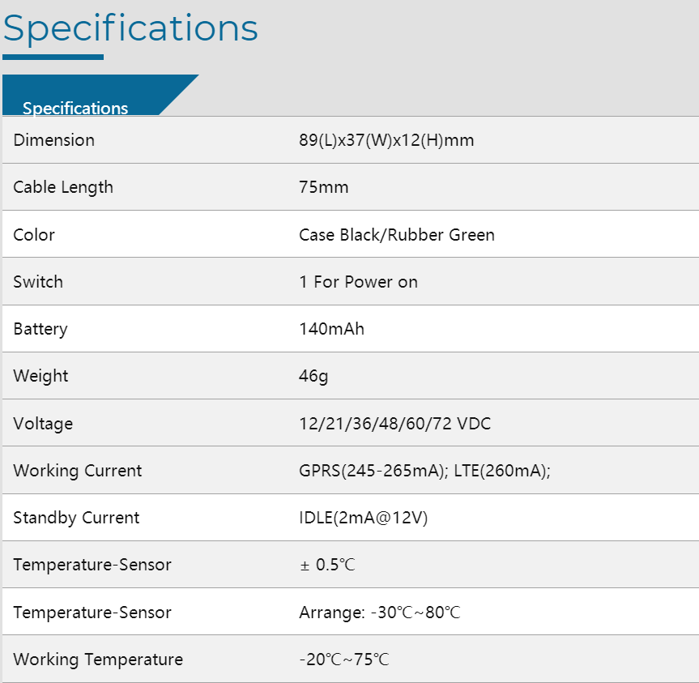The height and width of the screenshot is (683, 699).
Task: Click the IDLE(2mA@12V) value
Action: (x=363, y=518)
